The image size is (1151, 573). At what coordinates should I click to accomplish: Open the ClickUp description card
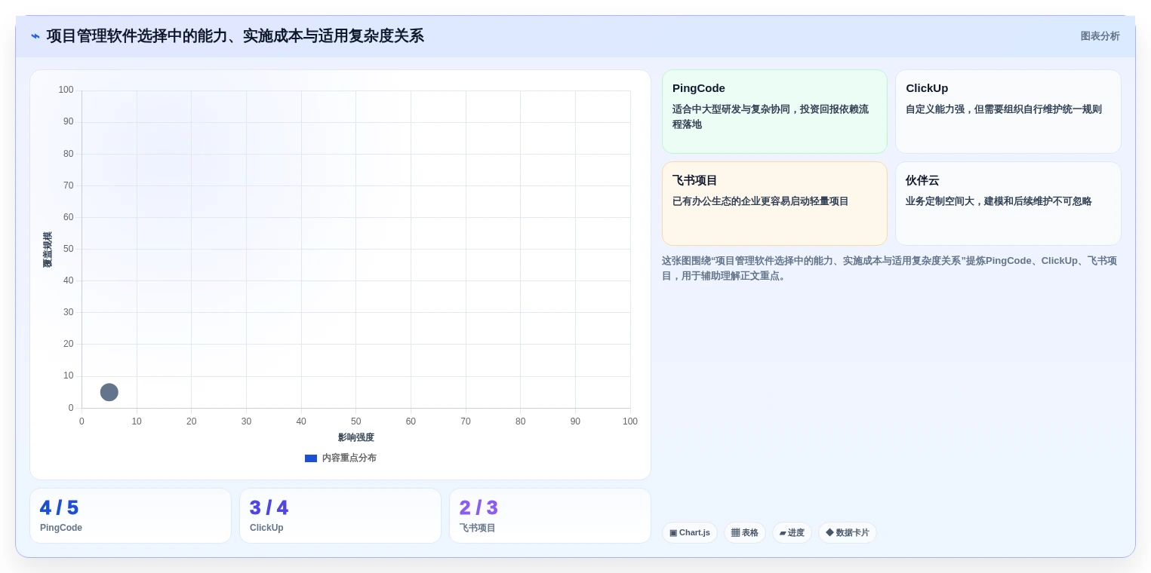(1008, 112)
